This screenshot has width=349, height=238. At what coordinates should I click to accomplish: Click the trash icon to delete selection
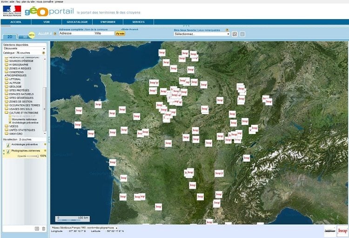[43, 228]
